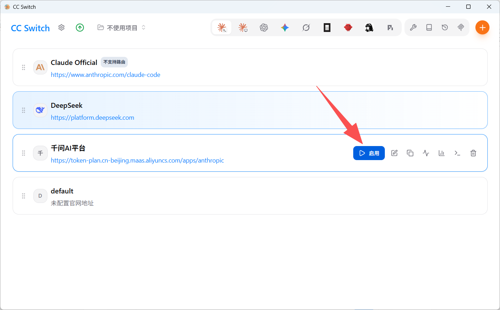The width and height of the screenshot is (500, 310).
Task: Select the 千问AI平台 provider name
Action: pos(68,148)
